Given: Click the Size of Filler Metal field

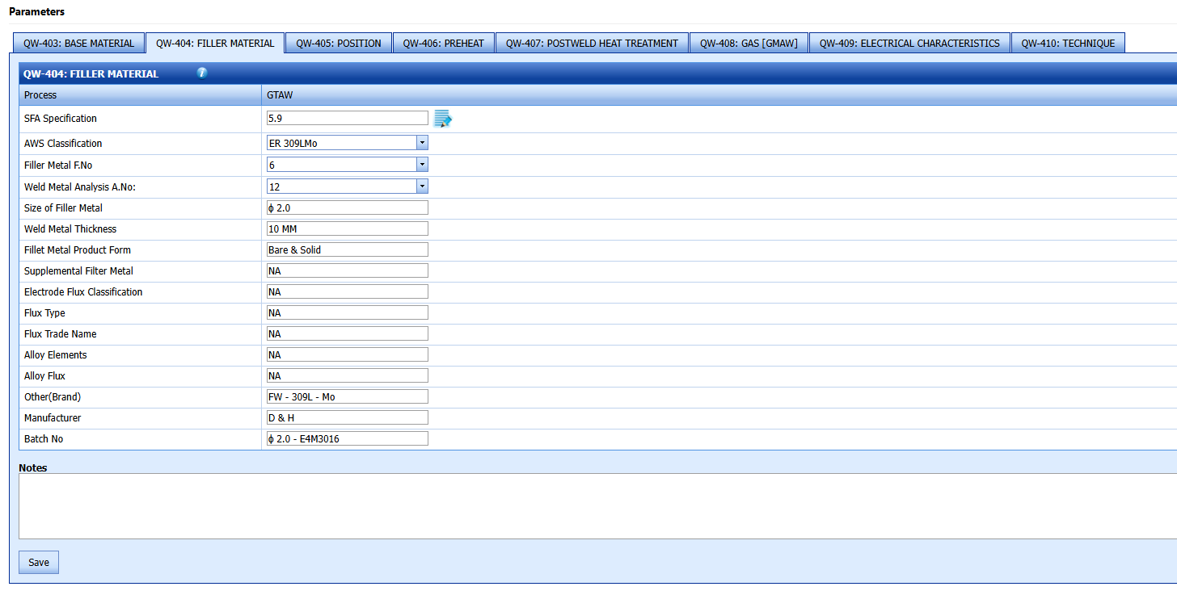Looking at the screenshot, I should tap(347, 208).
